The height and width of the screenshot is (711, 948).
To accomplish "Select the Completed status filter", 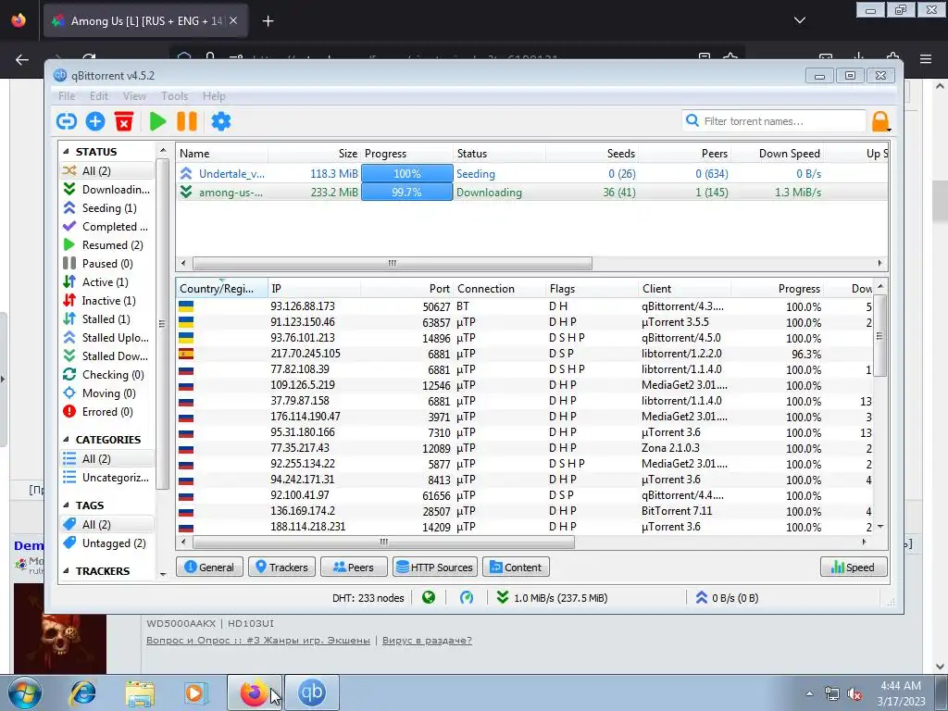I will (x=106, y=227).
